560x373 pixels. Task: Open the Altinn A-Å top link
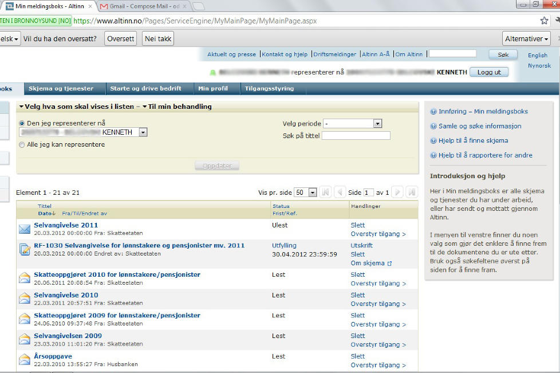(x=376, y=54)
